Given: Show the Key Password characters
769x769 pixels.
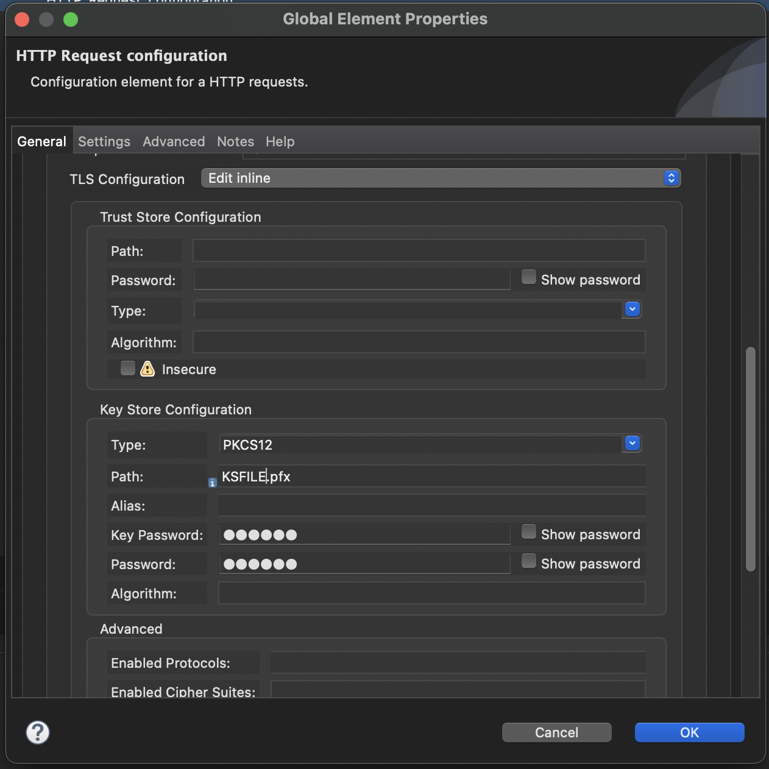Looking at the screenshot, I should 528,531.
